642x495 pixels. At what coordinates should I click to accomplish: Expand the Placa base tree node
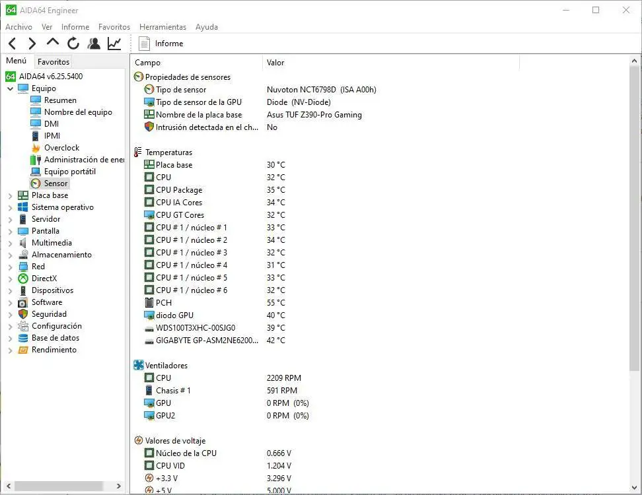10,196
